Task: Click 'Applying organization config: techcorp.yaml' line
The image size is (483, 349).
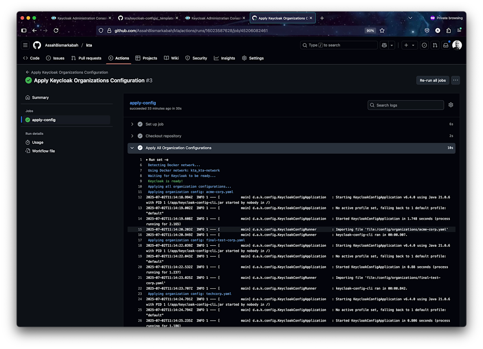Action: point(190,294)
